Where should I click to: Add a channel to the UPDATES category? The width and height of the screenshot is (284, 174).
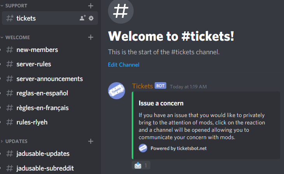click(91, 141)
